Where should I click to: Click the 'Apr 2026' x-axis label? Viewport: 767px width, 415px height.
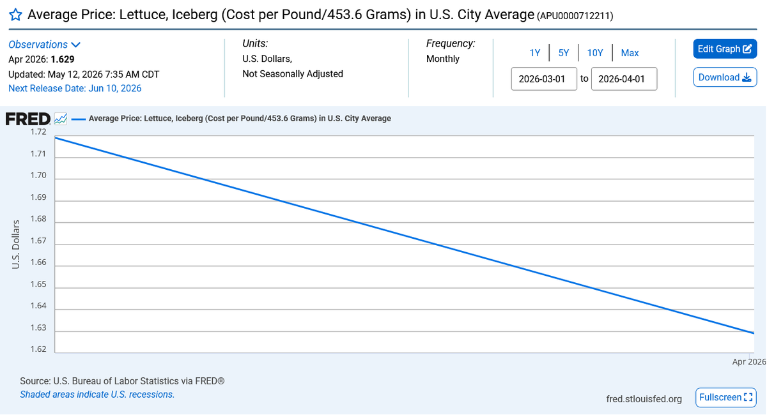[x=748, y=361]
